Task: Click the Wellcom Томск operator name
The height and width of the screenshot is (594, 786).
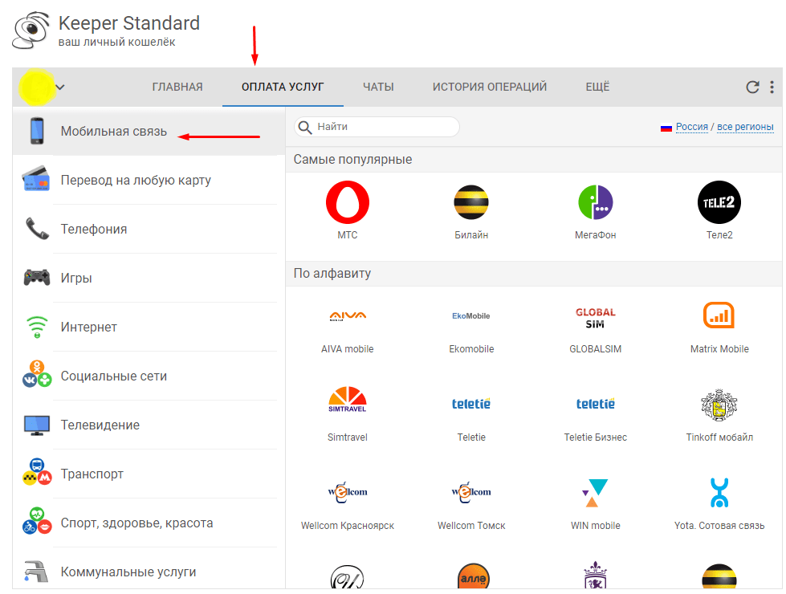Action: [471, 525]
